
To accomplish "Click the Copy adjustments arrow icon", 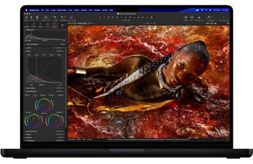I will click(x=208, y=17).
